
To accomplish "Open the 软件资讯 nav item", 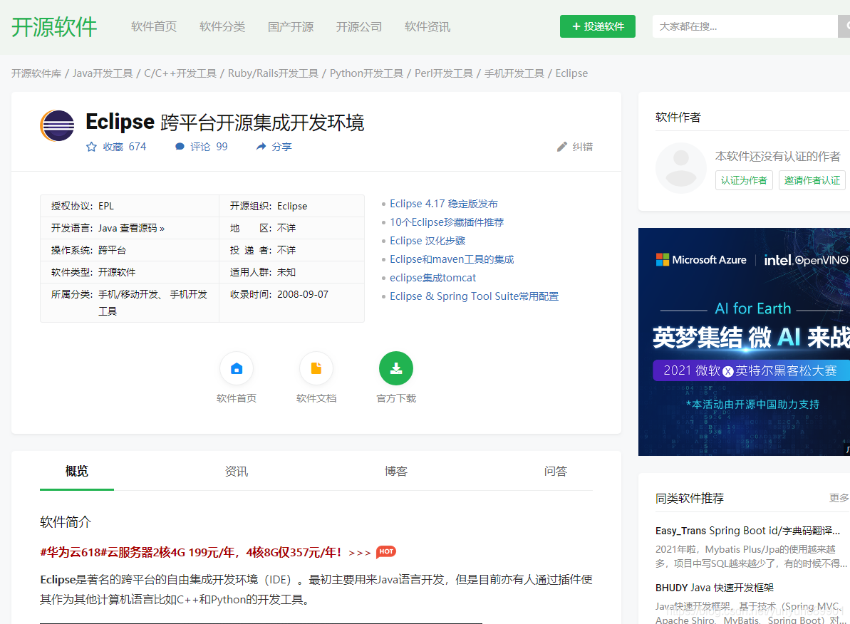I will [427, 26].
